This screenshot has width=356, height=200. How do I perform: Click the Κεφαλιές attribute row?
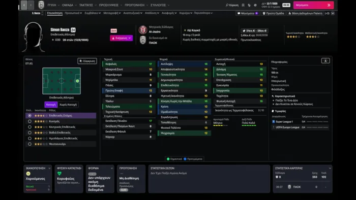(x=129, y=64)
